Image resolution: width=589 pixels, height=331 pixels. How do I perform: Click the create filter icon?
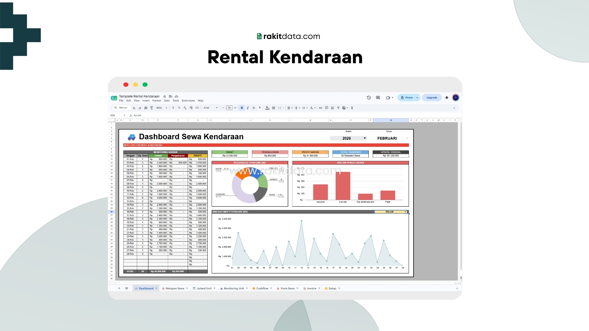point(338,108)
